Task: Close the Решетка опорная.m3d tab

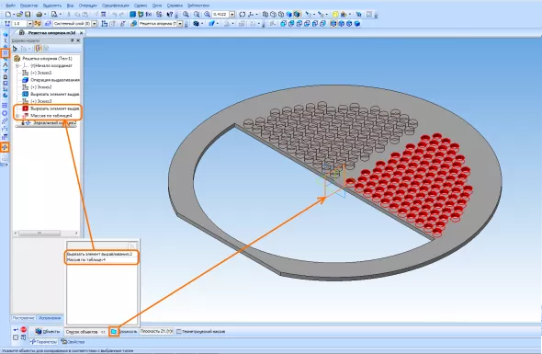Action: tap(81, 33)
